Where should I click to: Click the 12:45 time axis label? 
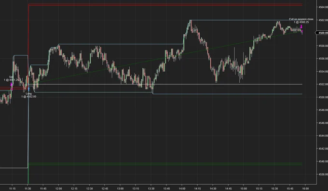tap(105, 189)
